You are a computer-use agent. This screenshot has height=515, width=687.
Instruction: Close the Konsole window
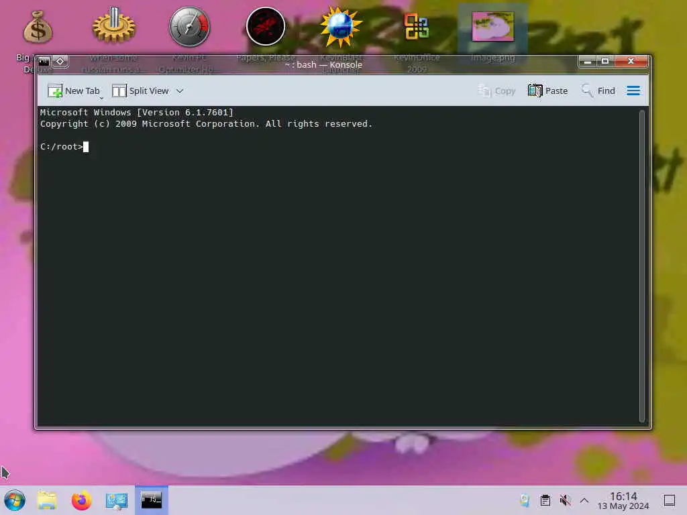[x=631, y=61]
